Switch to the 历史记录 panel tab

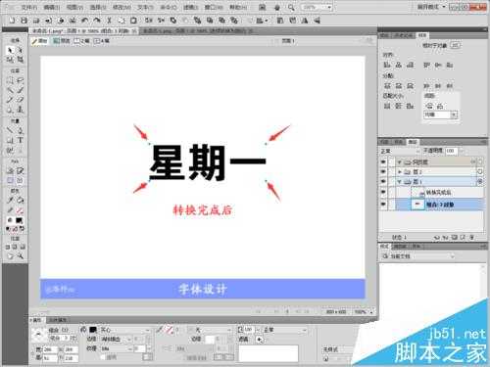click(403, 35)
